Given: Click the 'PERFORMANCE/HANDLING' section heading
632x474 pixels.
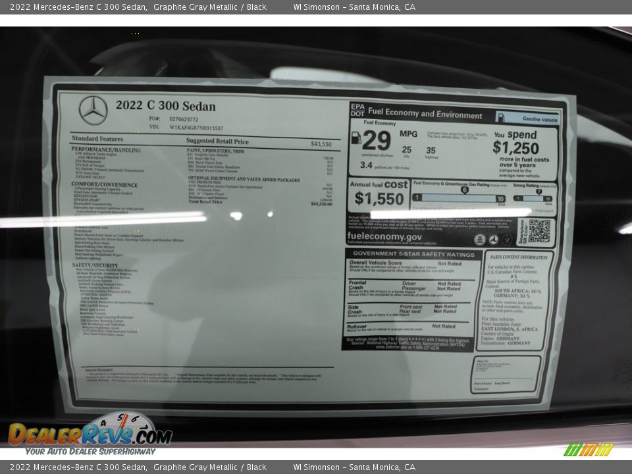Looking at the screenshot, I should [106, 149].
